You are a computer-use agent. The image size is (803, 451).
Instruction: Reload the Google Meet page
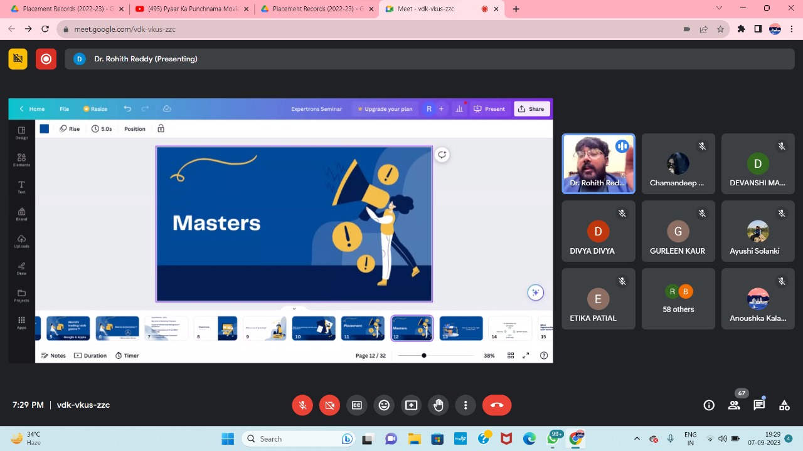45,29
